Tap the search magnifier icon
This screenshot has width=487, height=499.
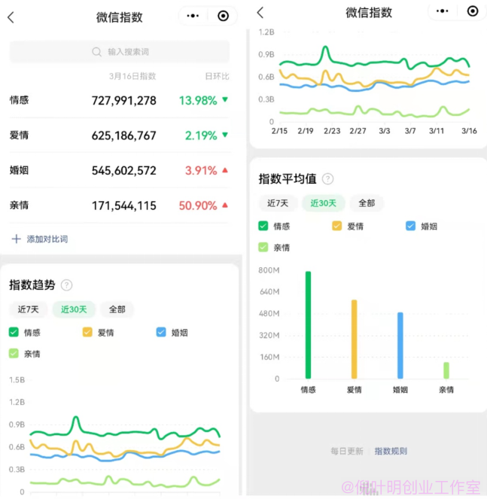click(96, 51)
